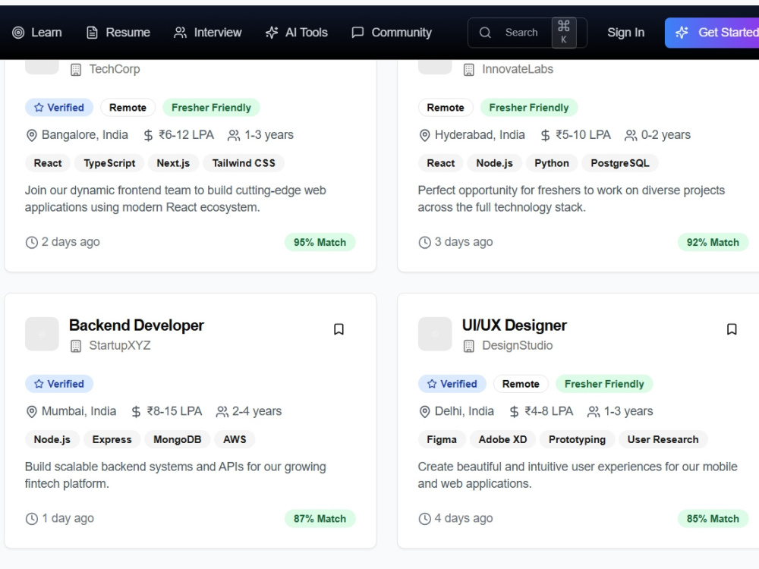Select the PostgreSQL skill tag
The height and width of the screenshot is (569, 759).
(x=620, y=163)
